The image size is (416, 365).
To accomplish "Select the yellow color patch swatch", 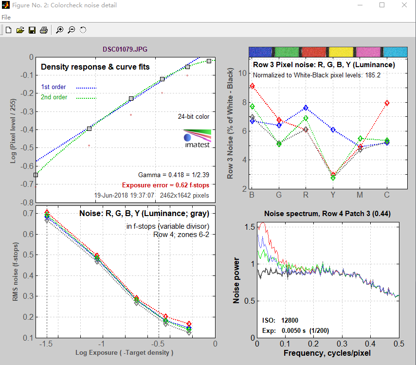I will pyautogui.click(x=341, y=52).
